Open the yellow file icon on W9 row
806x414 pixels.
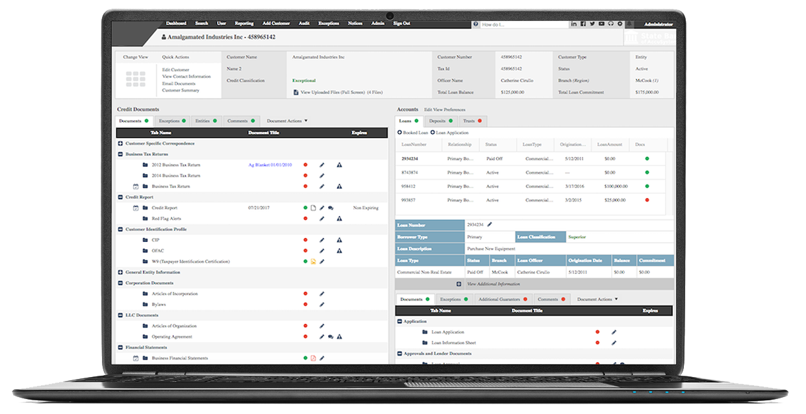(x=313, y=262)
